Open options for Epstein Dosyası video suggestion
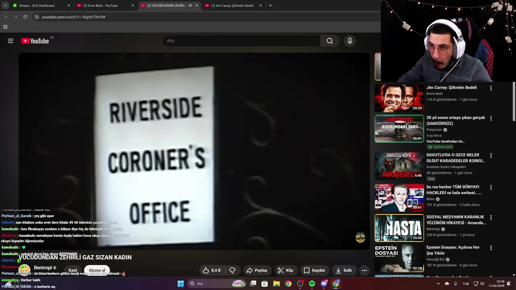Screen dimensions: 516x290 coord(491,248)
